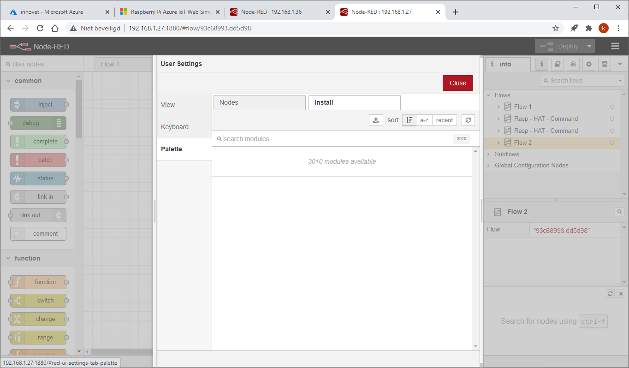
Task: Show the help book tab
Action: (x=558, y=64)
